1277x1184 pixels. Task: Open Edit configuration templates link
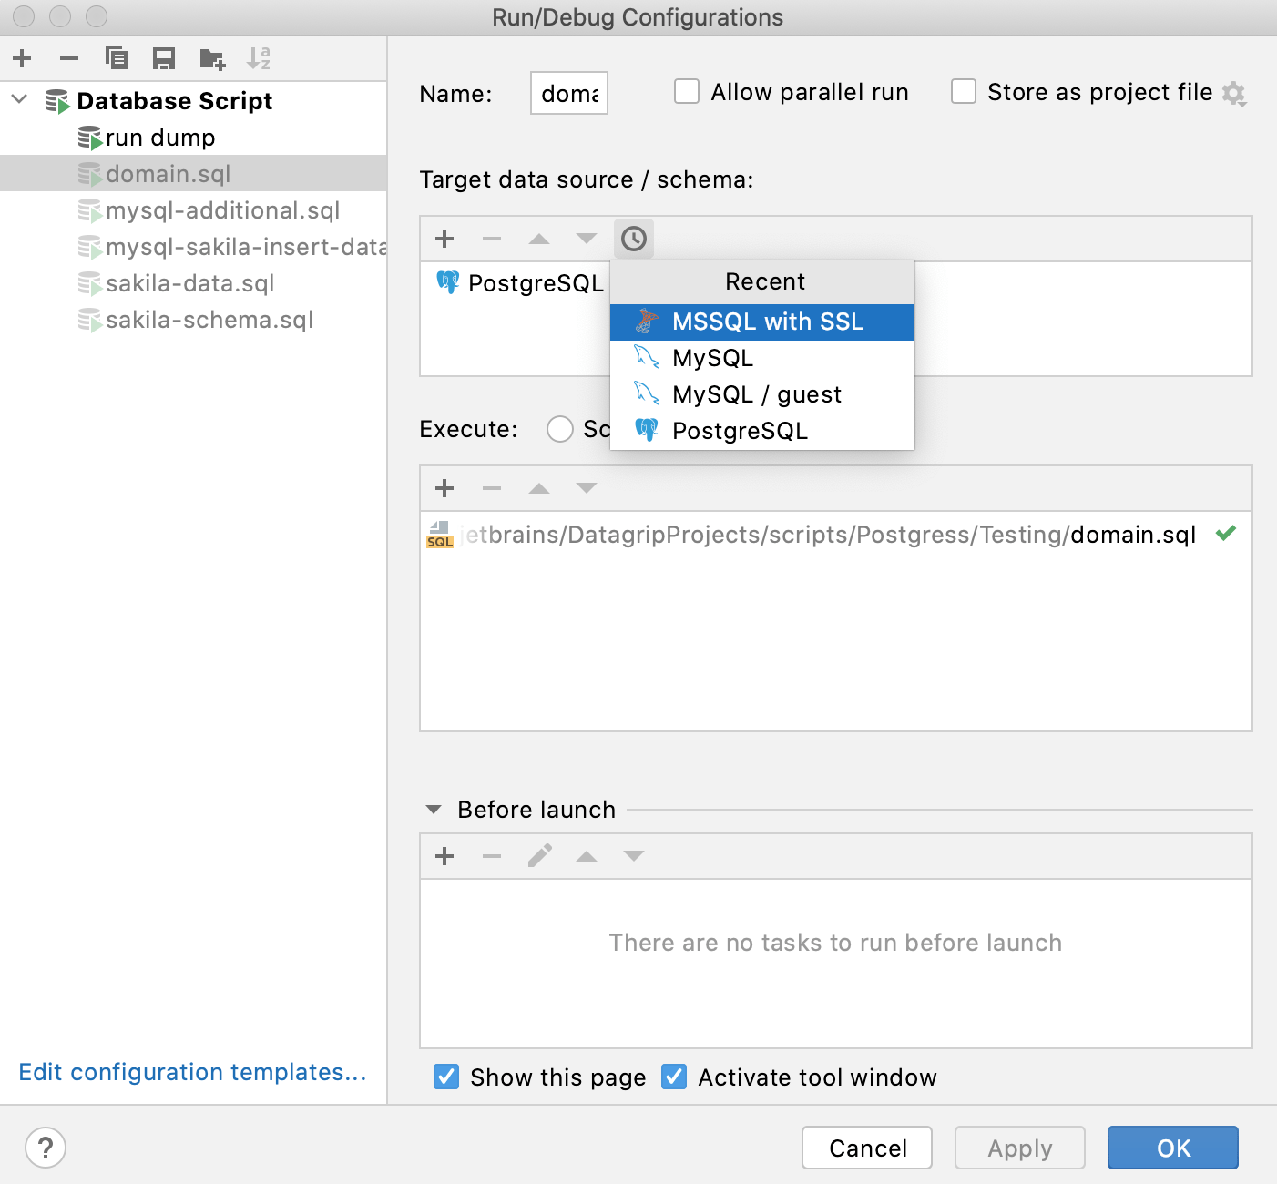point(192,1072)
